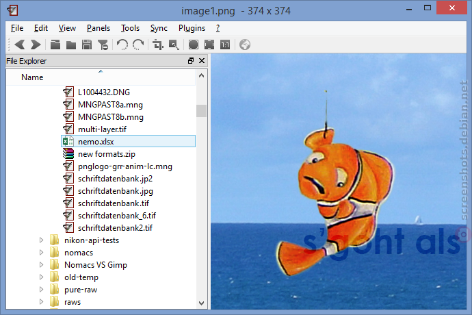The height and width of the screenshot is (315, 472).
Task: Rotate image counter-clockwise
Action: coord(122,45)
